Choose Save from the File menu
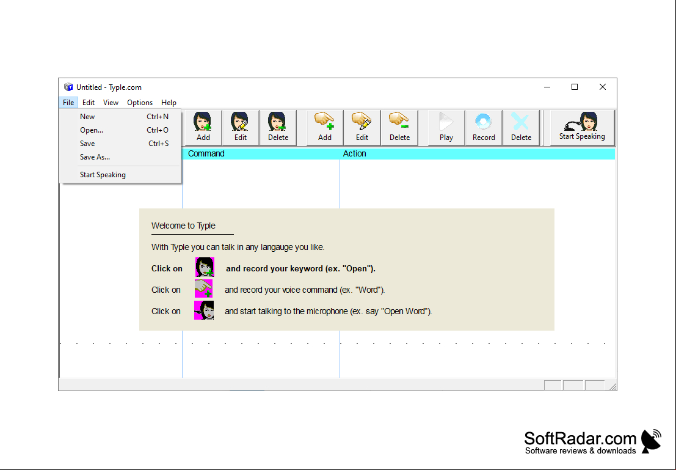676x470 pixels. 120,143
